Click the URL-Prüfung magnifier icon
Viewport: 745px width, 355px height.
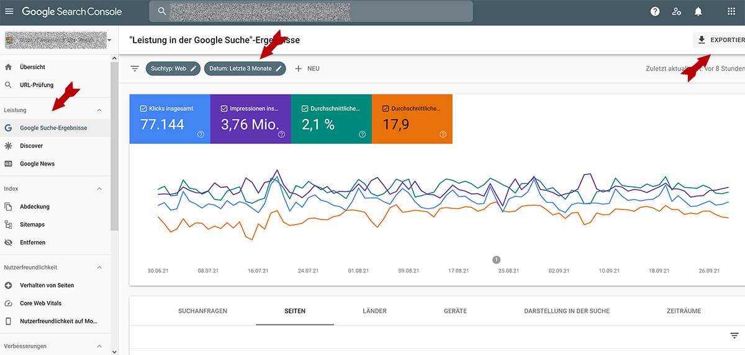coord(8,85)
